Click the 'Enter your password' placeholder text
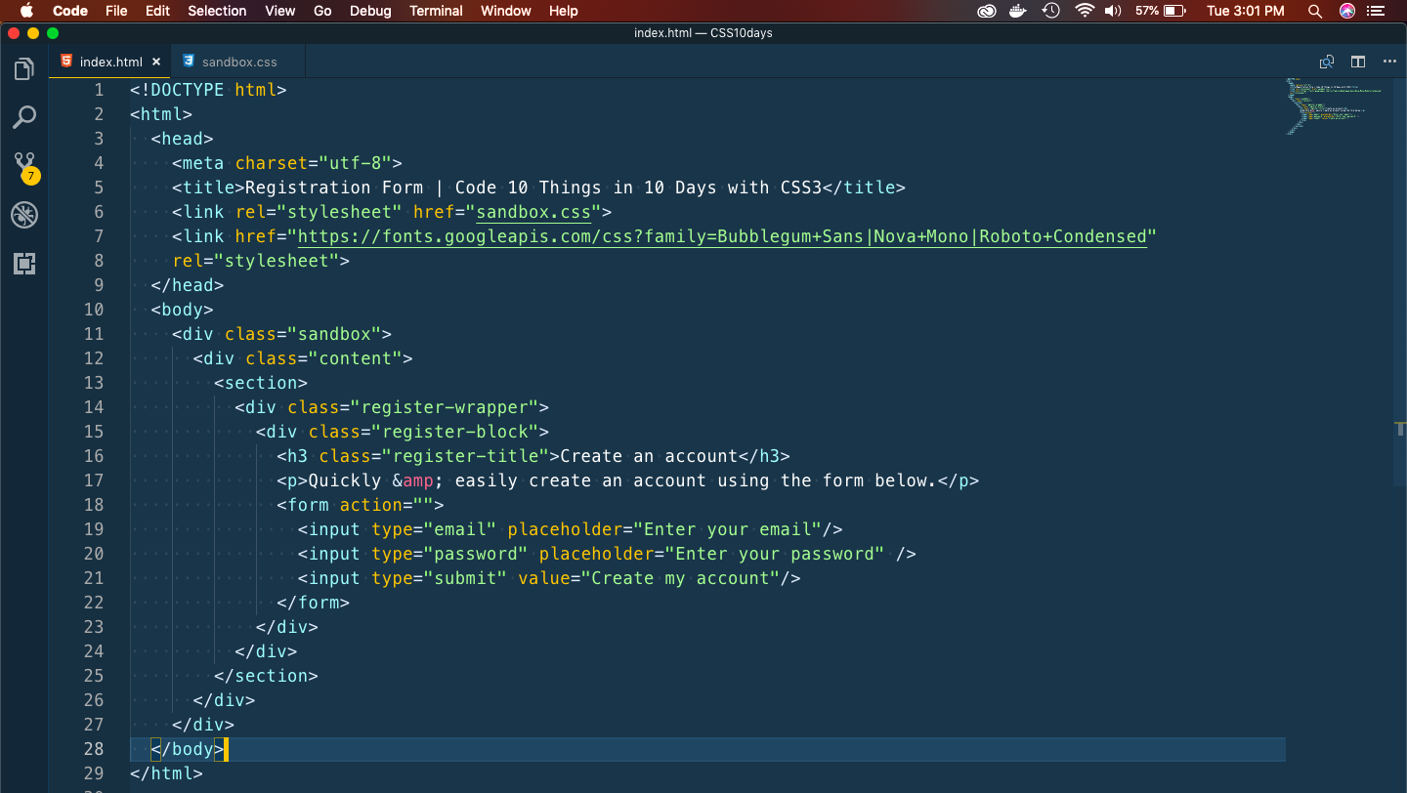The height and width of the screenshot is (793, 1407). (775, 554)
